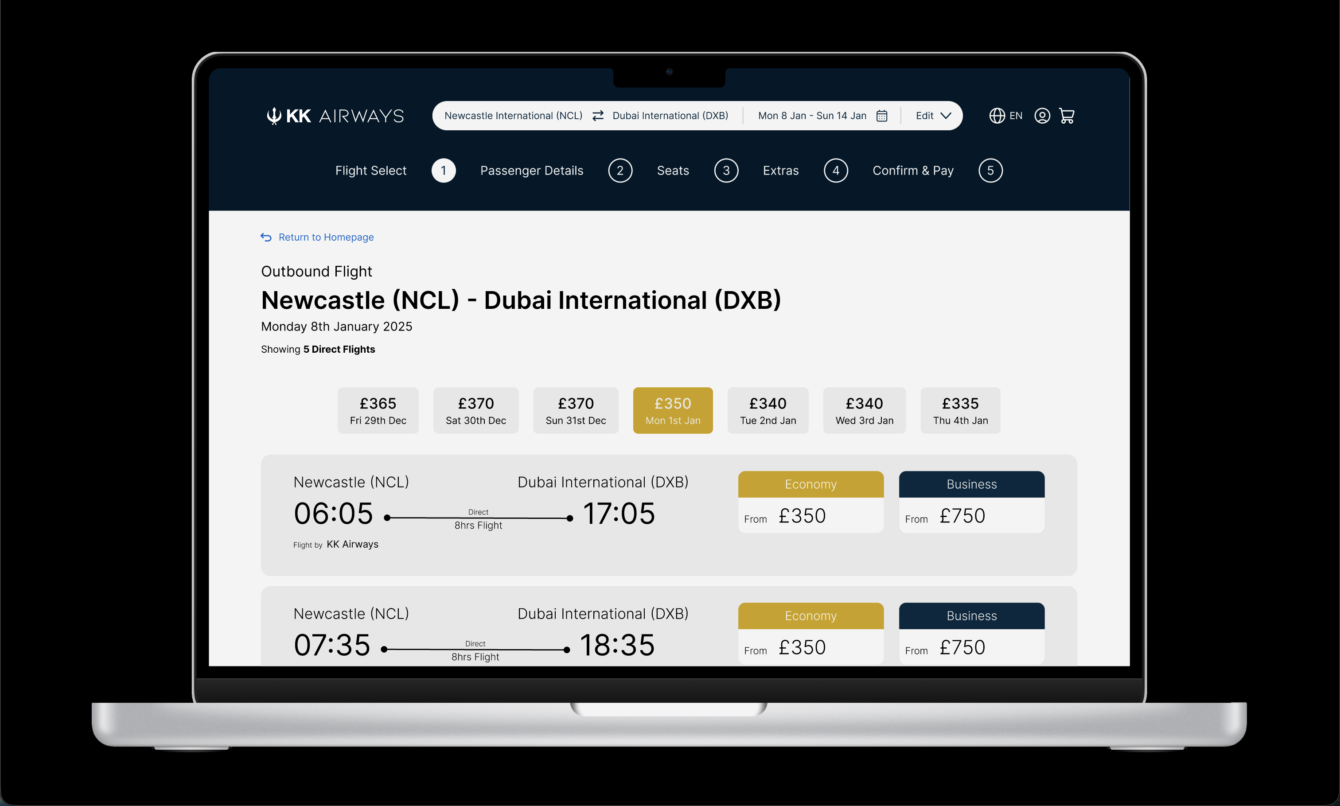Click the Return to Homepage link
The height and width of the screenshot is (806, 1340).
(326, 238)
